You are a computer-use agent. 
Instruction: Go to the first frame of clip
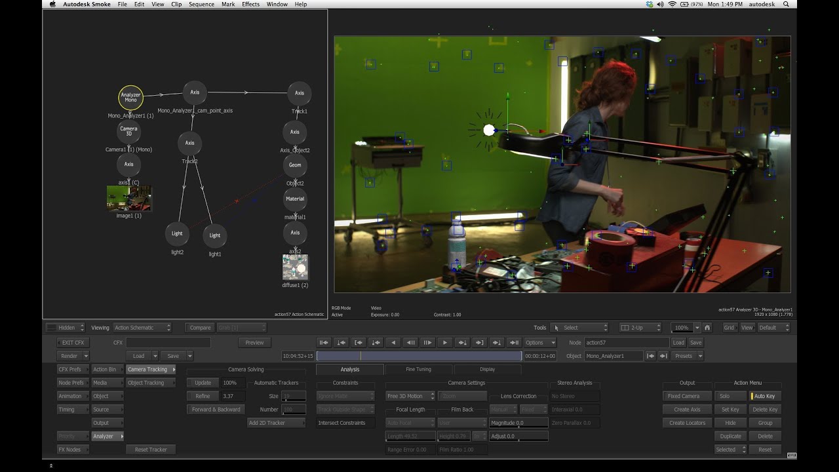coord(324,342)
